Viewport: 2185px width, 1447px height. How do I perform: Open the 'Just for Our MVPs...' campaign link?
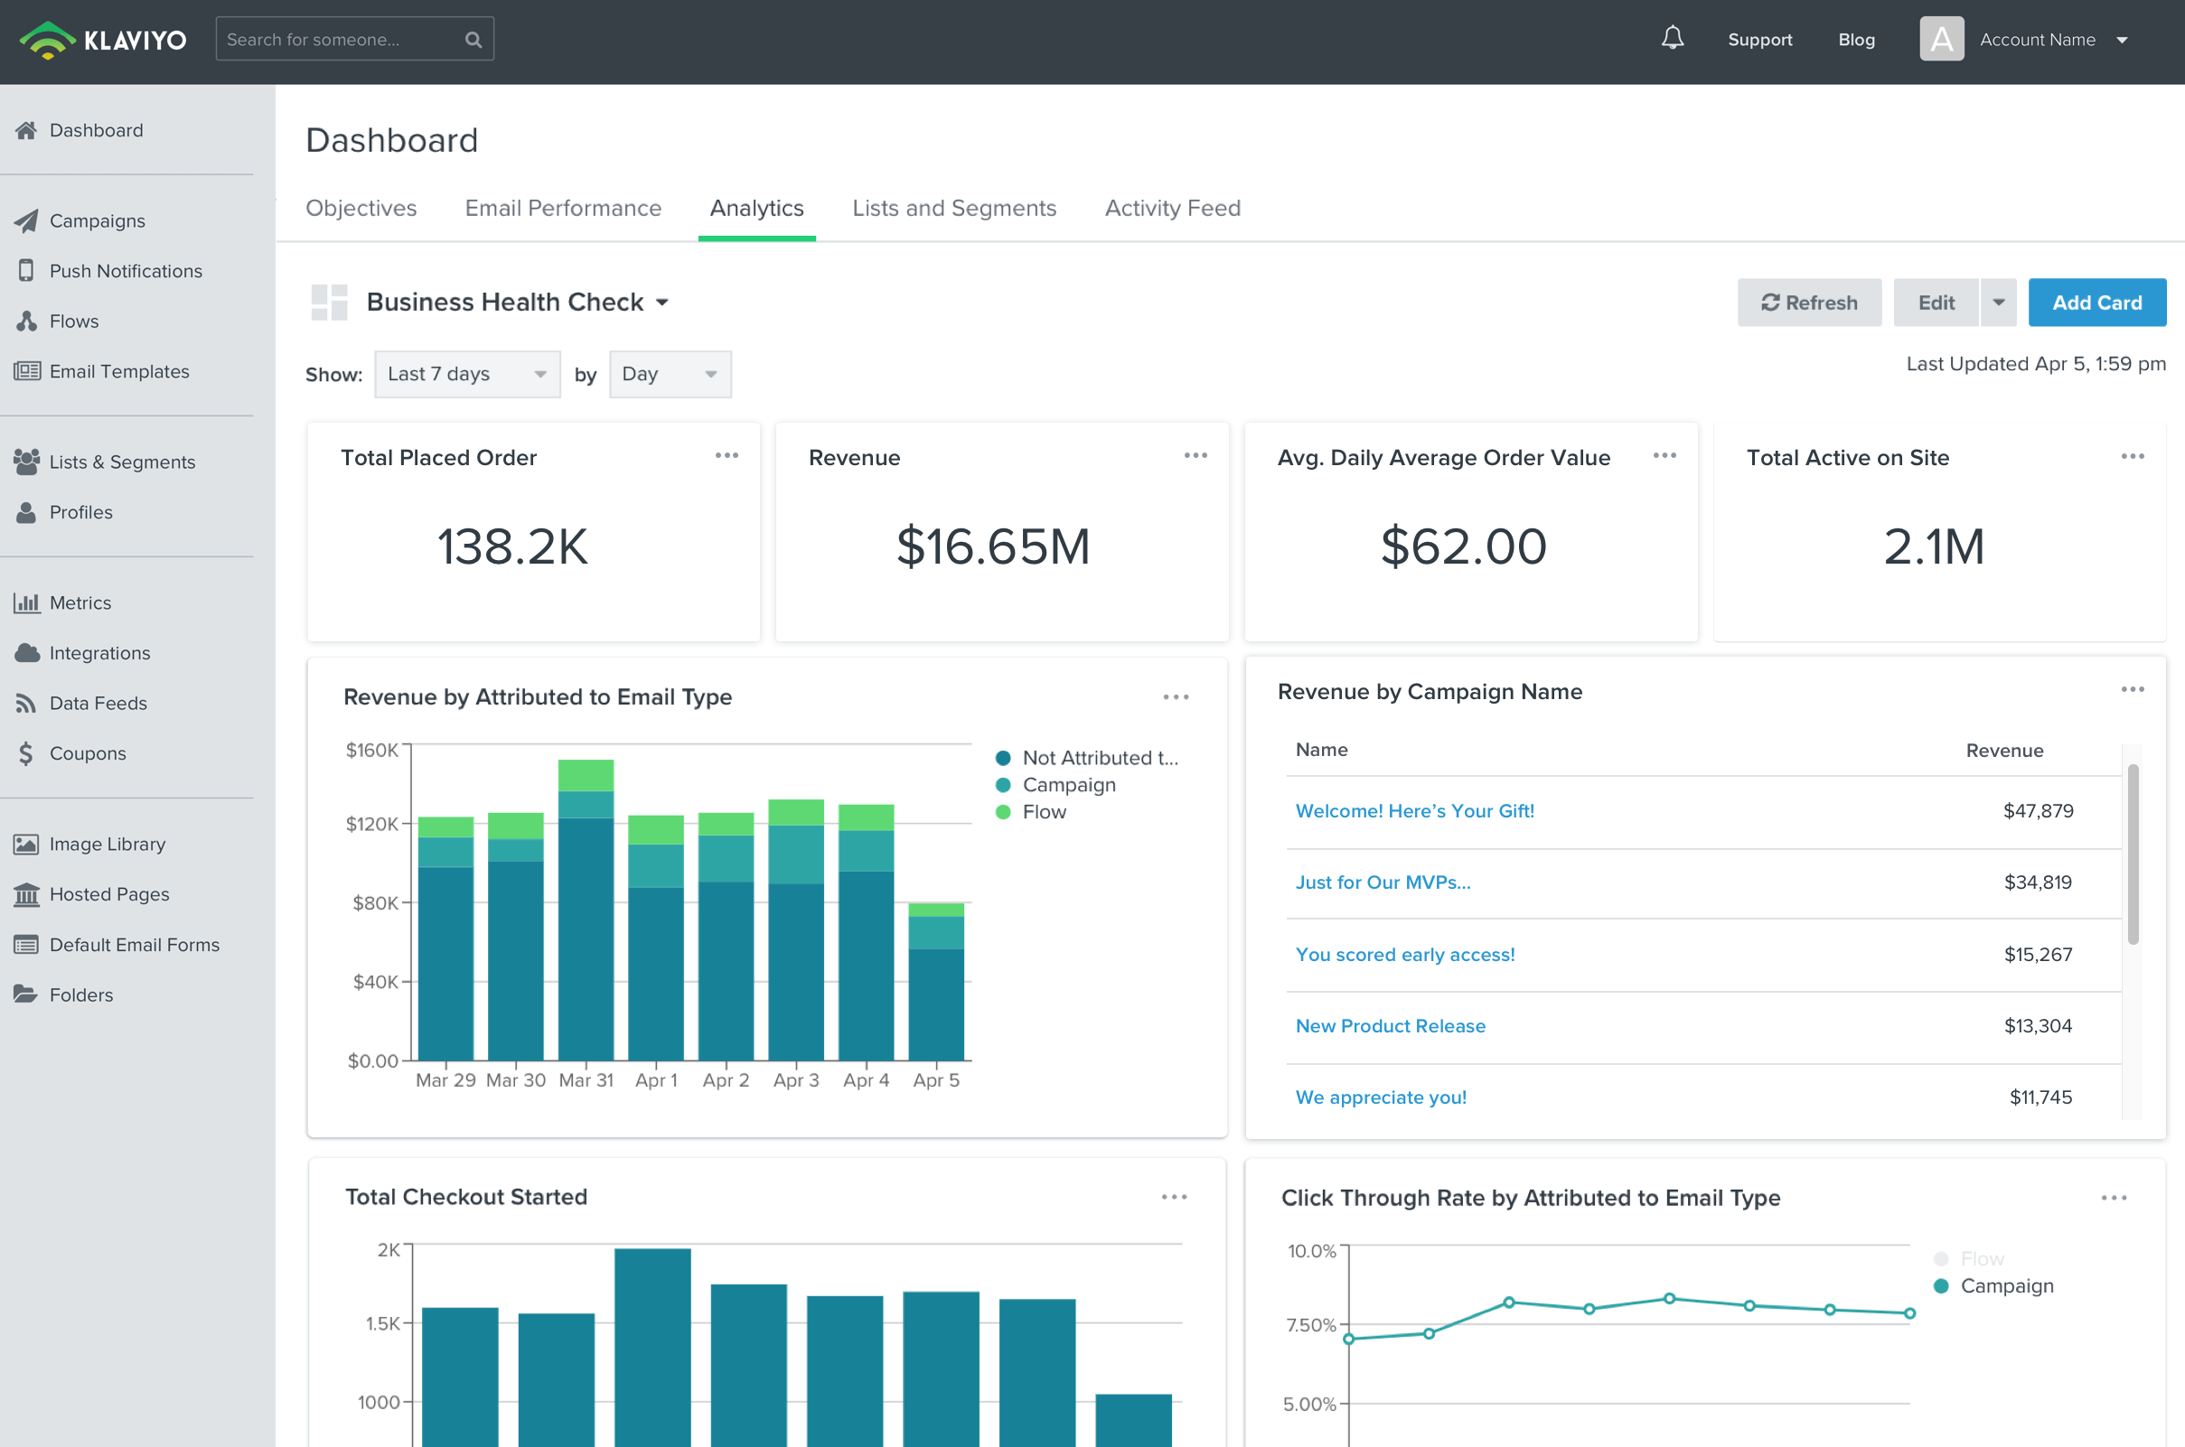(x=1383, y=883)
